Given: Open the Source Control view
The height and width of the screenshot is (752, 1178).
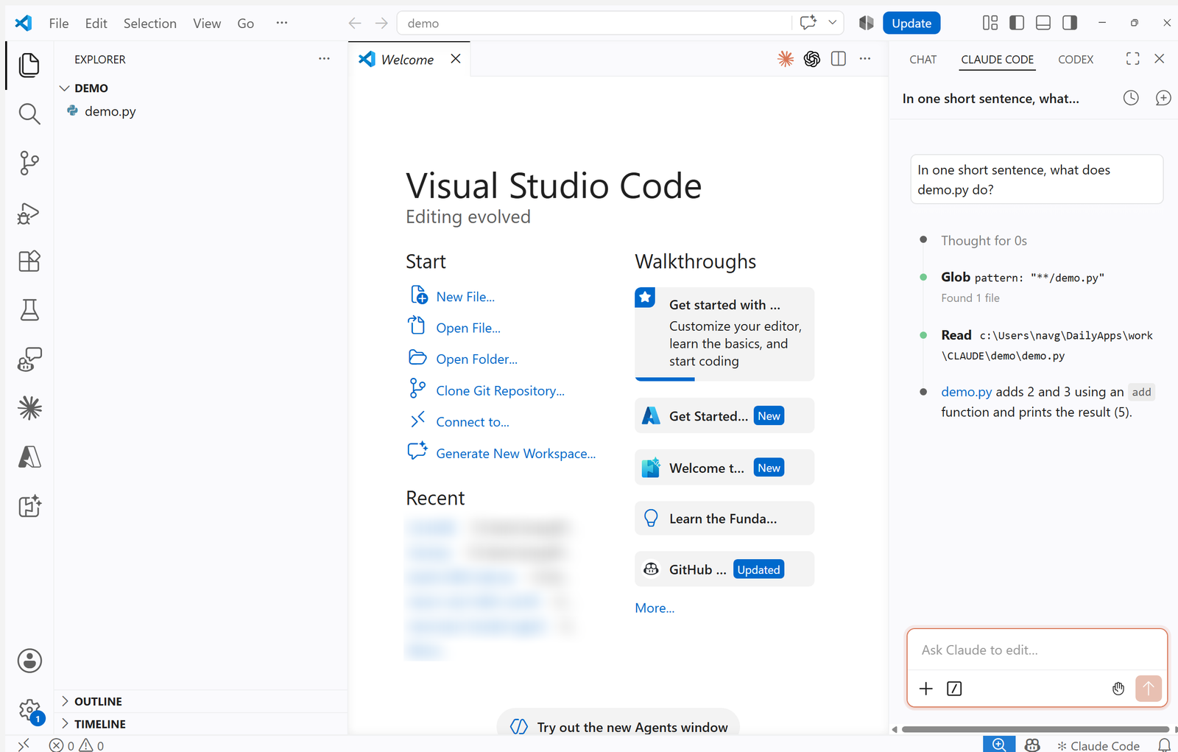Looking at the screenshot, I should coord(29,163).
